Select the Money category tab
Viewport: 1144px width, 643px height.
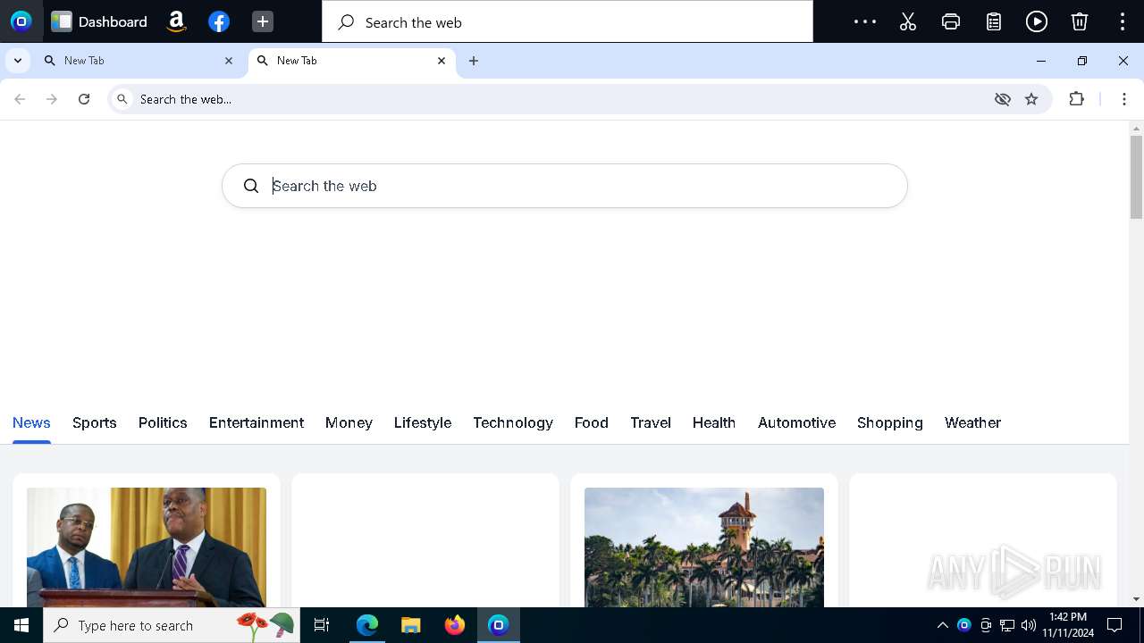(349, 423)
